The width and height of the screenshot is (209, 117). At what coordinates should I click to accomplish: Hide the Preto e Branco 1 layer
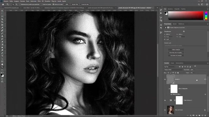coord(165,100)
